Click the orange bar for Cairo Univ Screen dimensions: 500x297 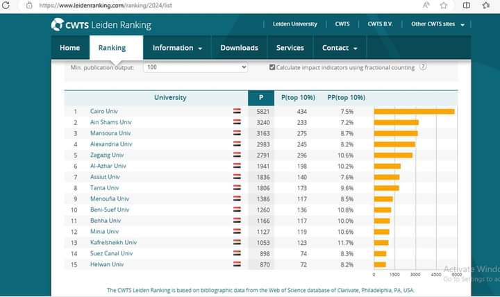click(x=414, y=111)
